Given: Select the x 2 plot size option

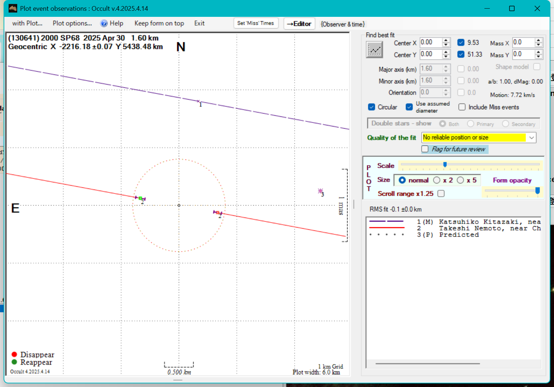Looking at the screenshot, I should pos(437,180).
